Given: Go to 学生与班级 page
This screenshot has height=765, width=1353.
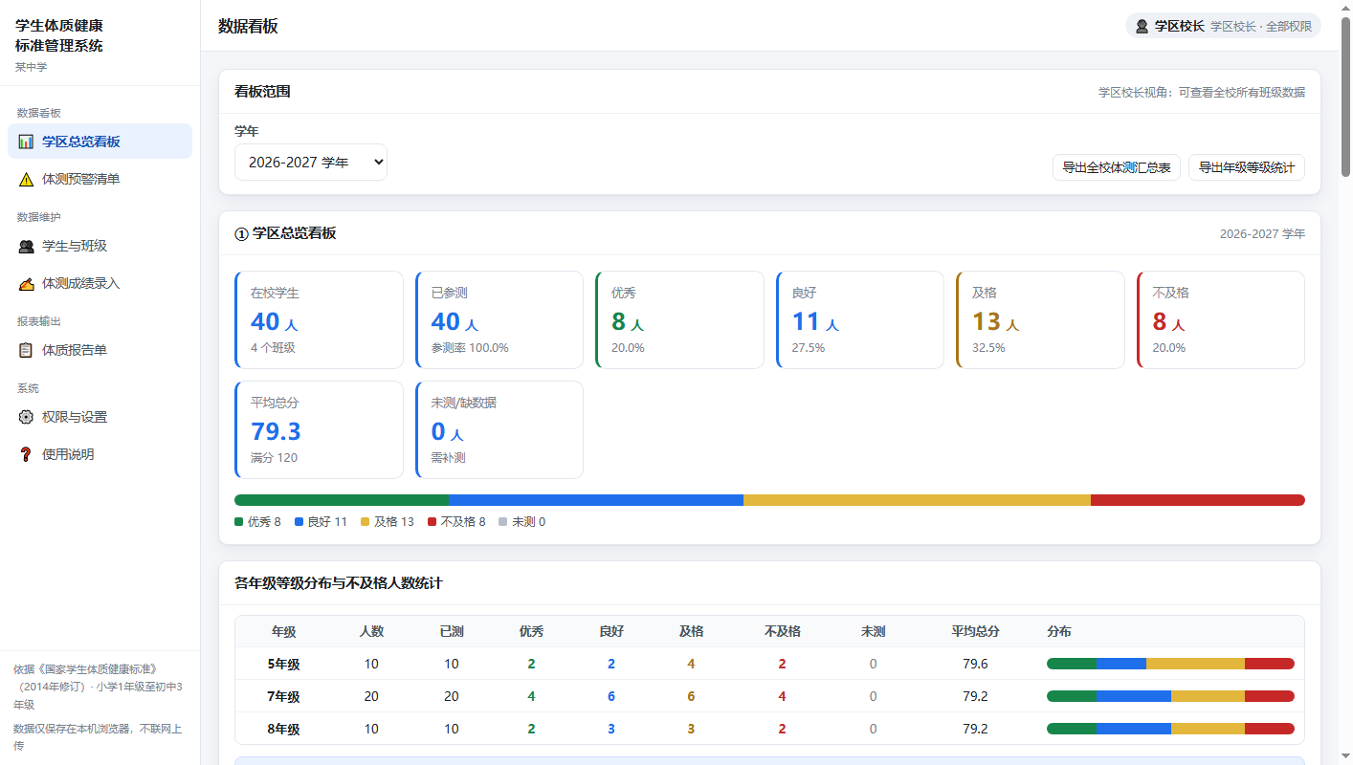Looking at the screenshot, I should pos(100,246).
